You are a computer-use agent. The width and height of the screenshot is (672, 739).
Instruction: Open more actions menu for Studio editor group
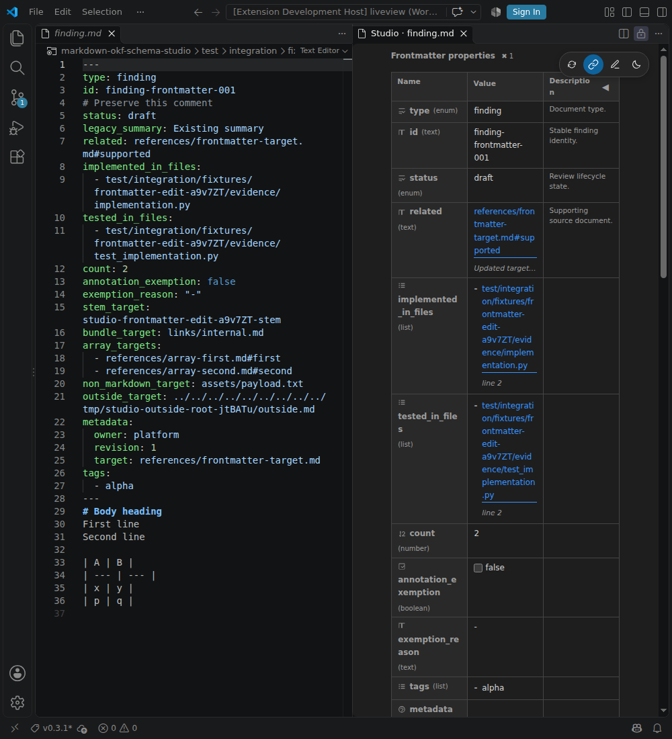pyautogui.click(x=659, y=34)
